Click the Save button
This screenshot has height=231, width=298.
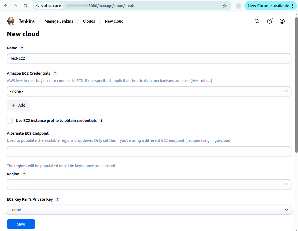[21, 224]
